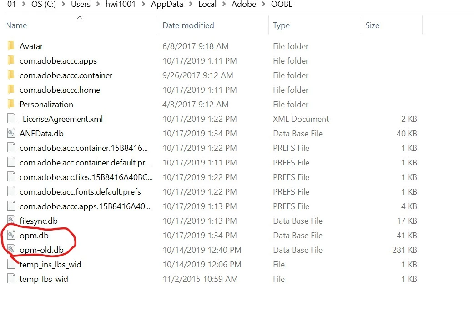Click the 40 KB size of ANEData.db

[407, 134]
